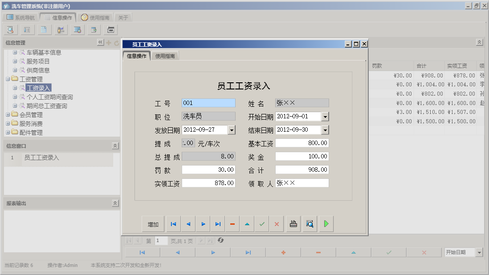Click the red delete record icon
The height and width of the screenshot is (275, 489).
pos(232,224)
